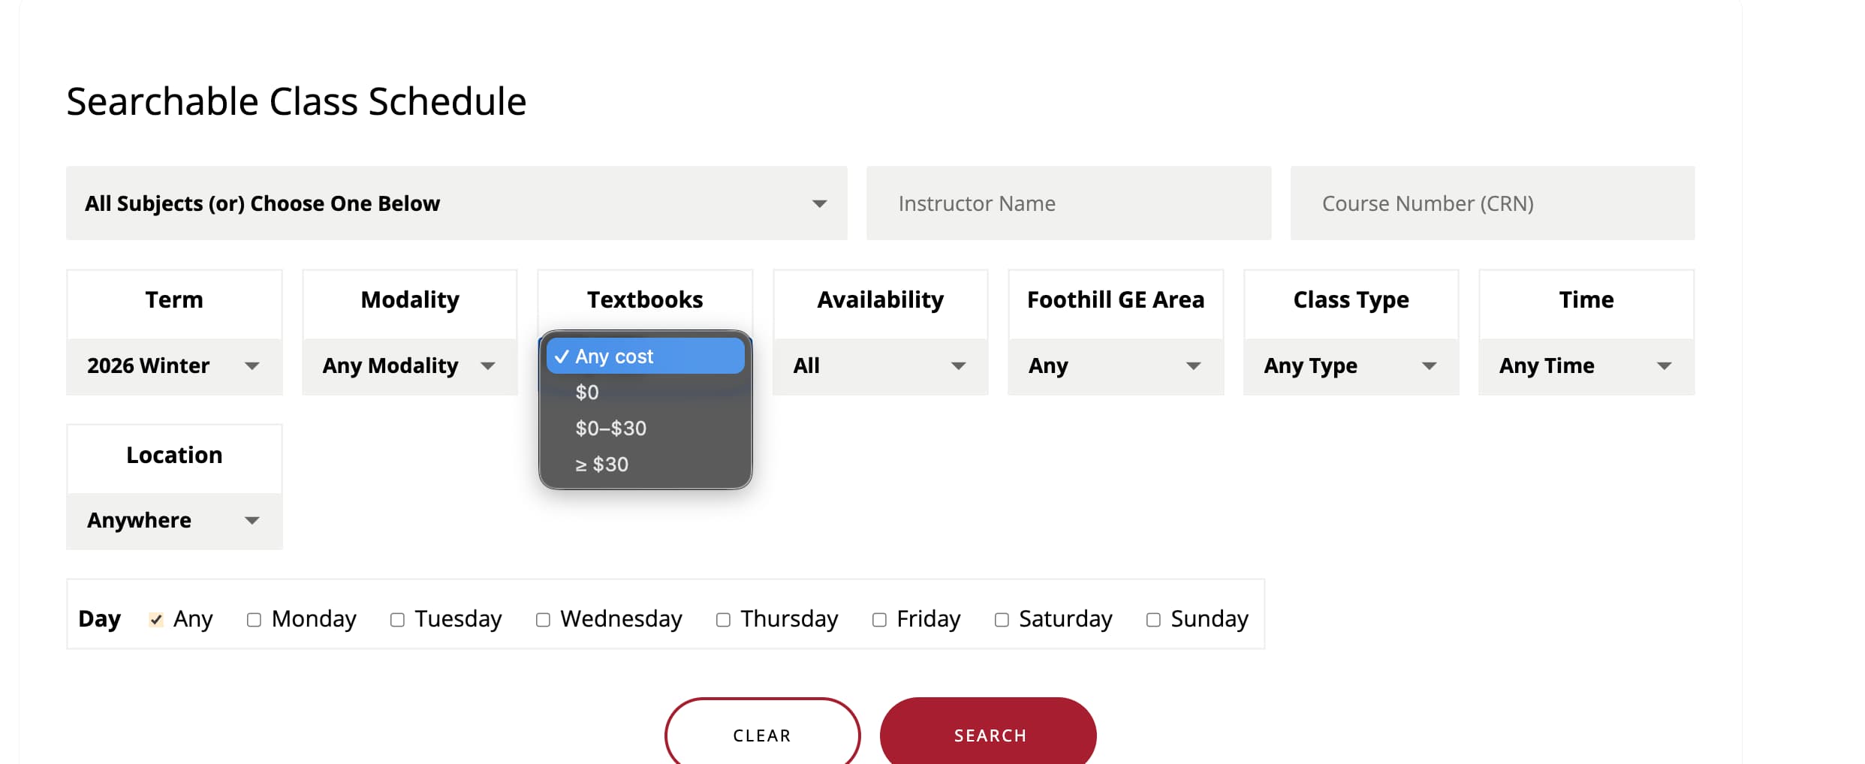Click the SEARCH button
1865x764 pixels.
pos(989,735)
